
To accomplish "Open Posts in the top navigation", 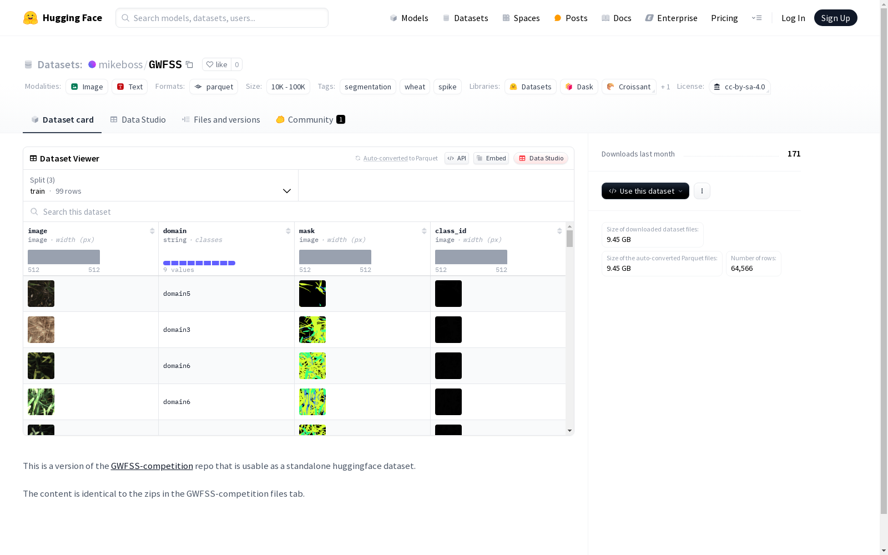I will coord(571,18).
